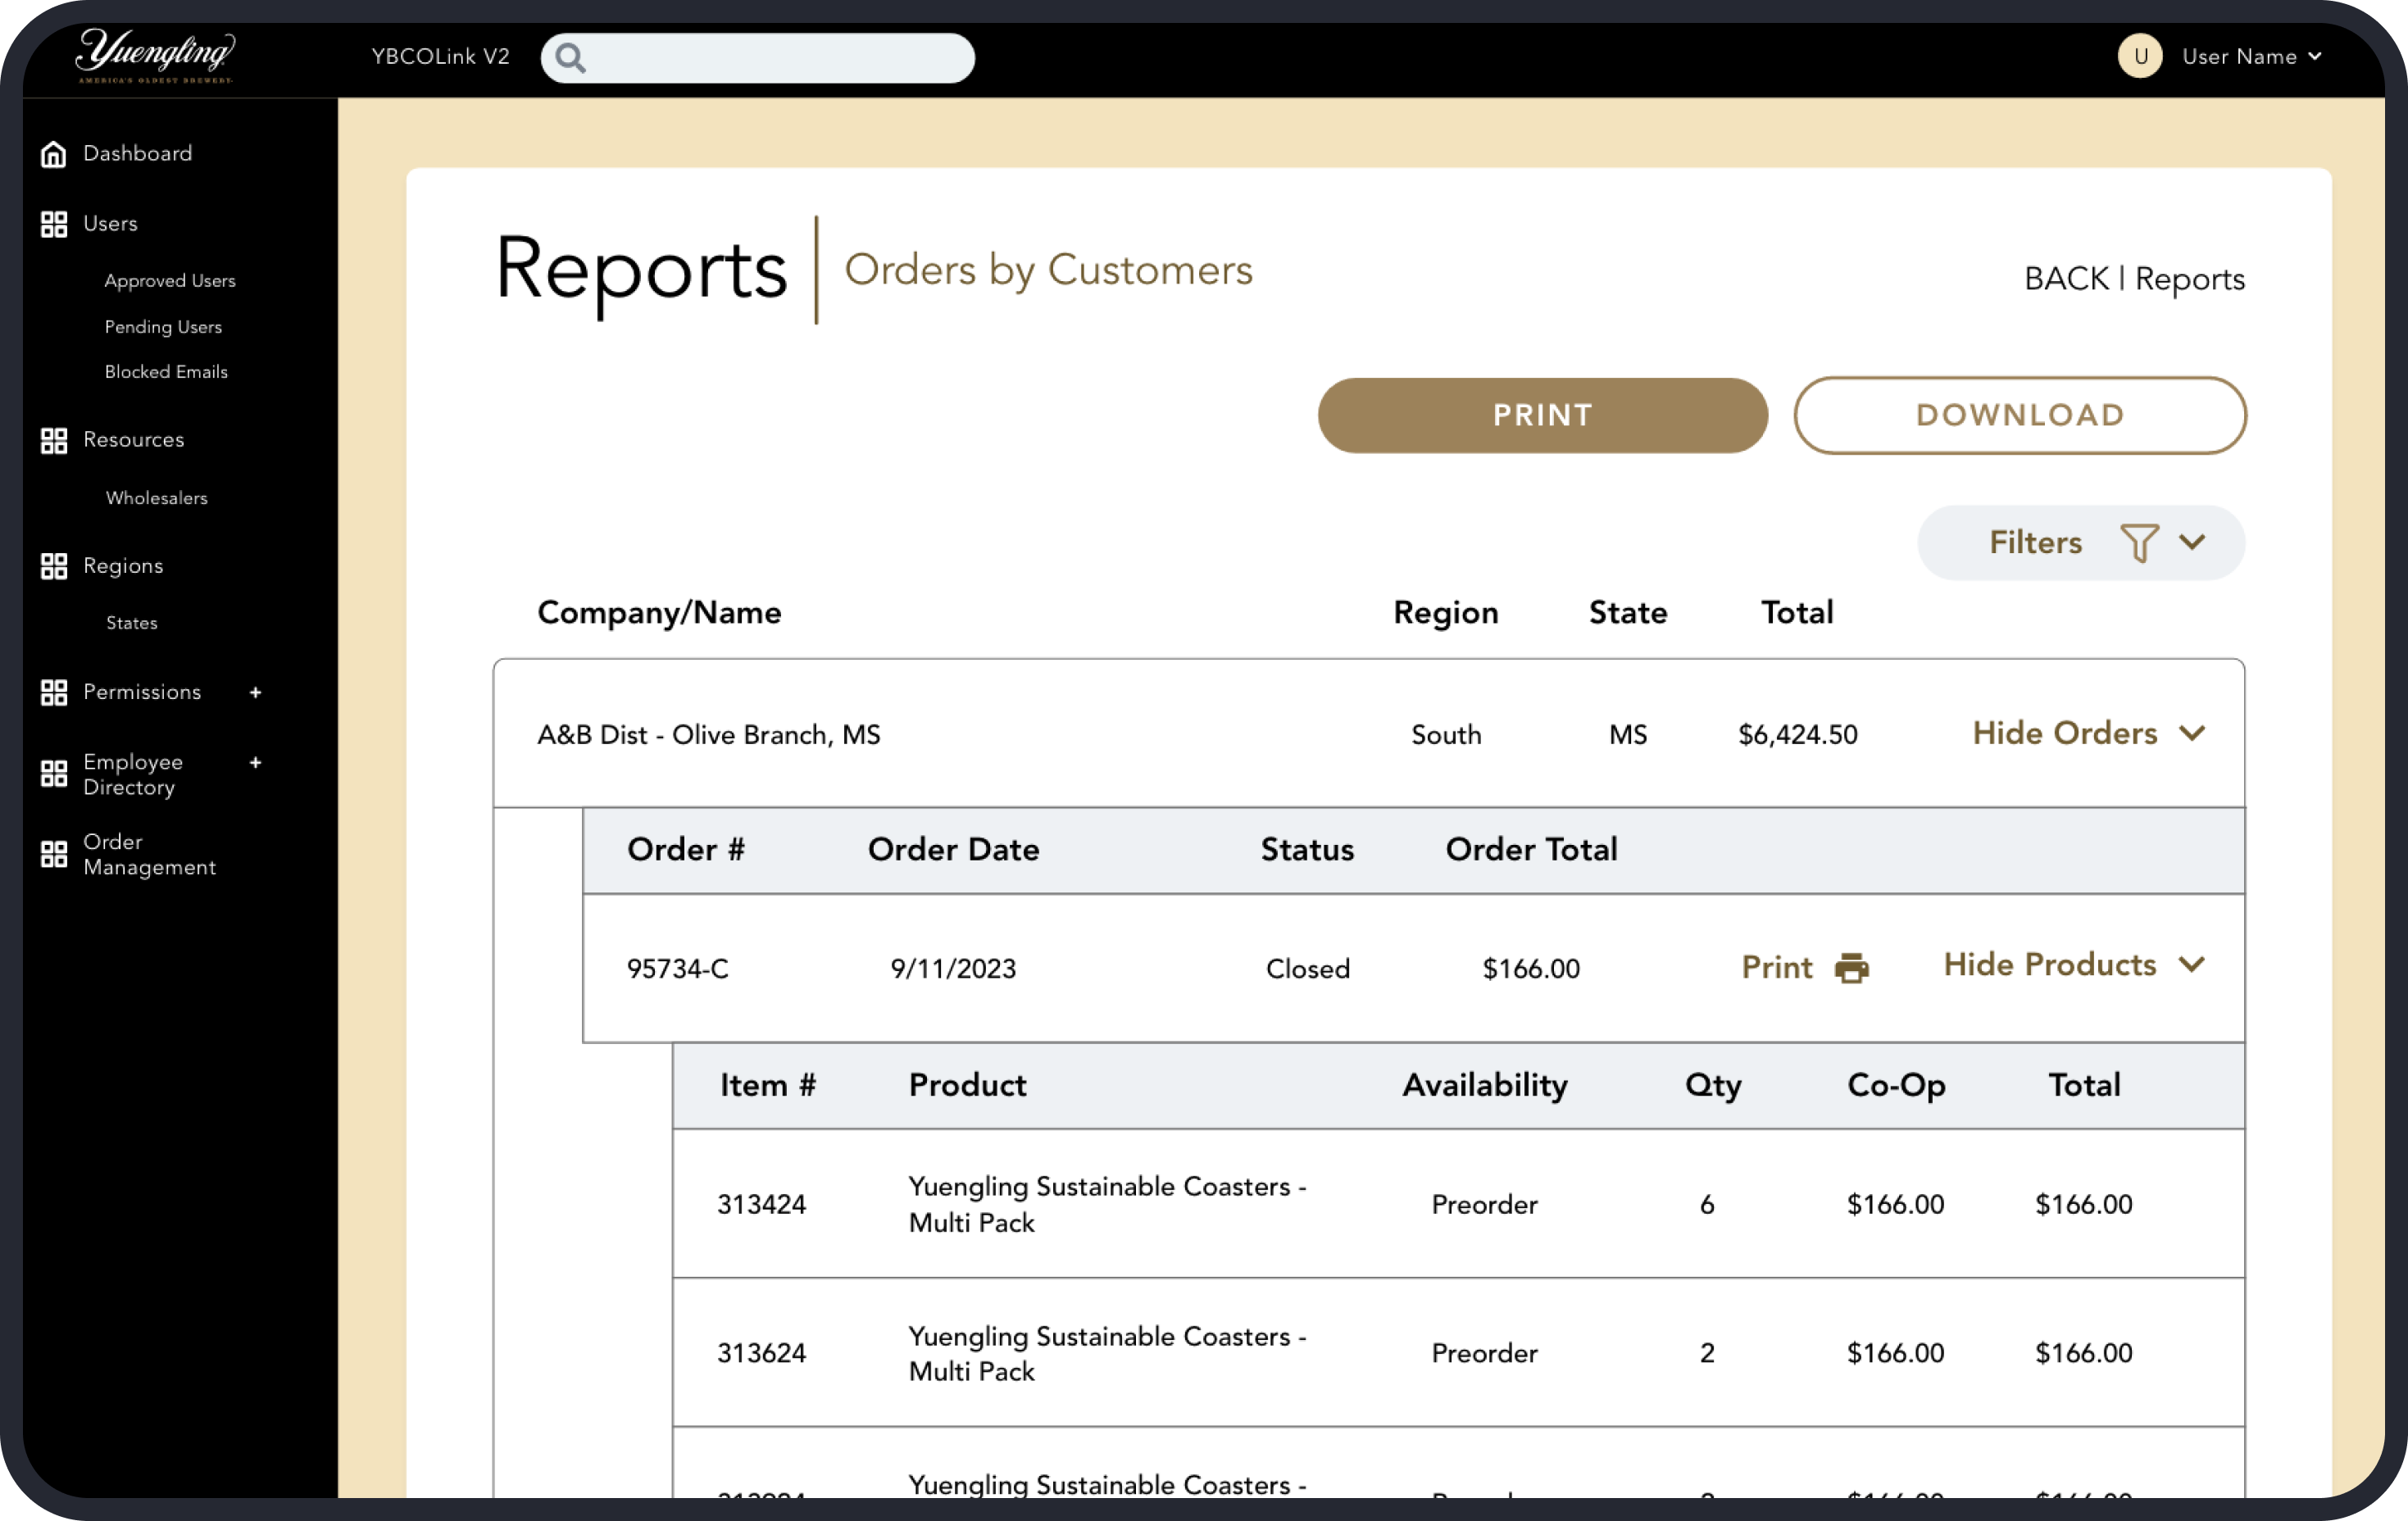Click the Order # column header

point(685,849)
